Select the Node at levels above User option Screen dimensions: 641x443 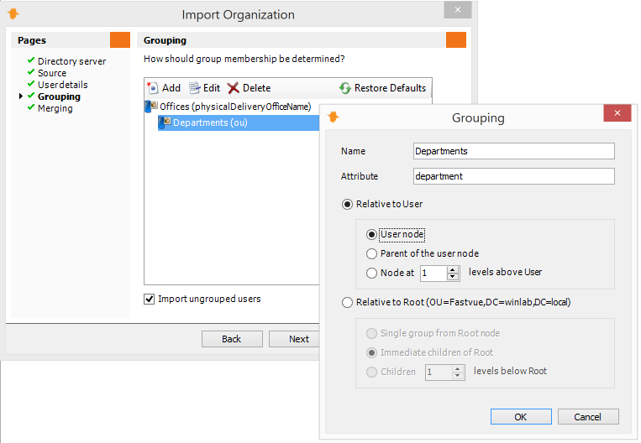point(371,273)
